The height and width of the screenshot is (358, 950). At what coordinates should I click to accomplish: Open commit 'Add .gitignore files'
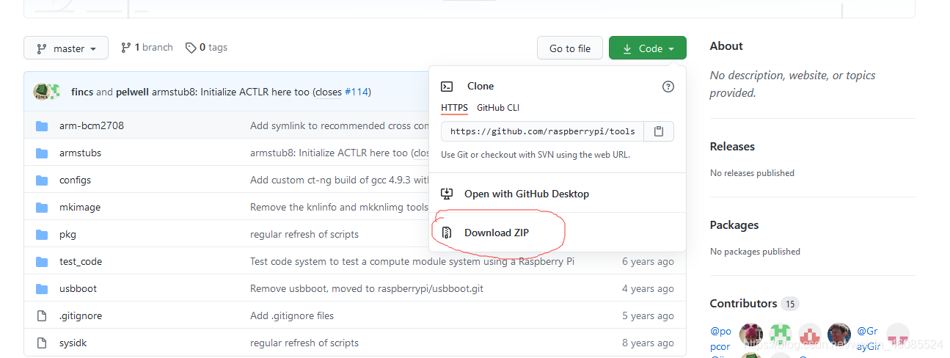292,315
